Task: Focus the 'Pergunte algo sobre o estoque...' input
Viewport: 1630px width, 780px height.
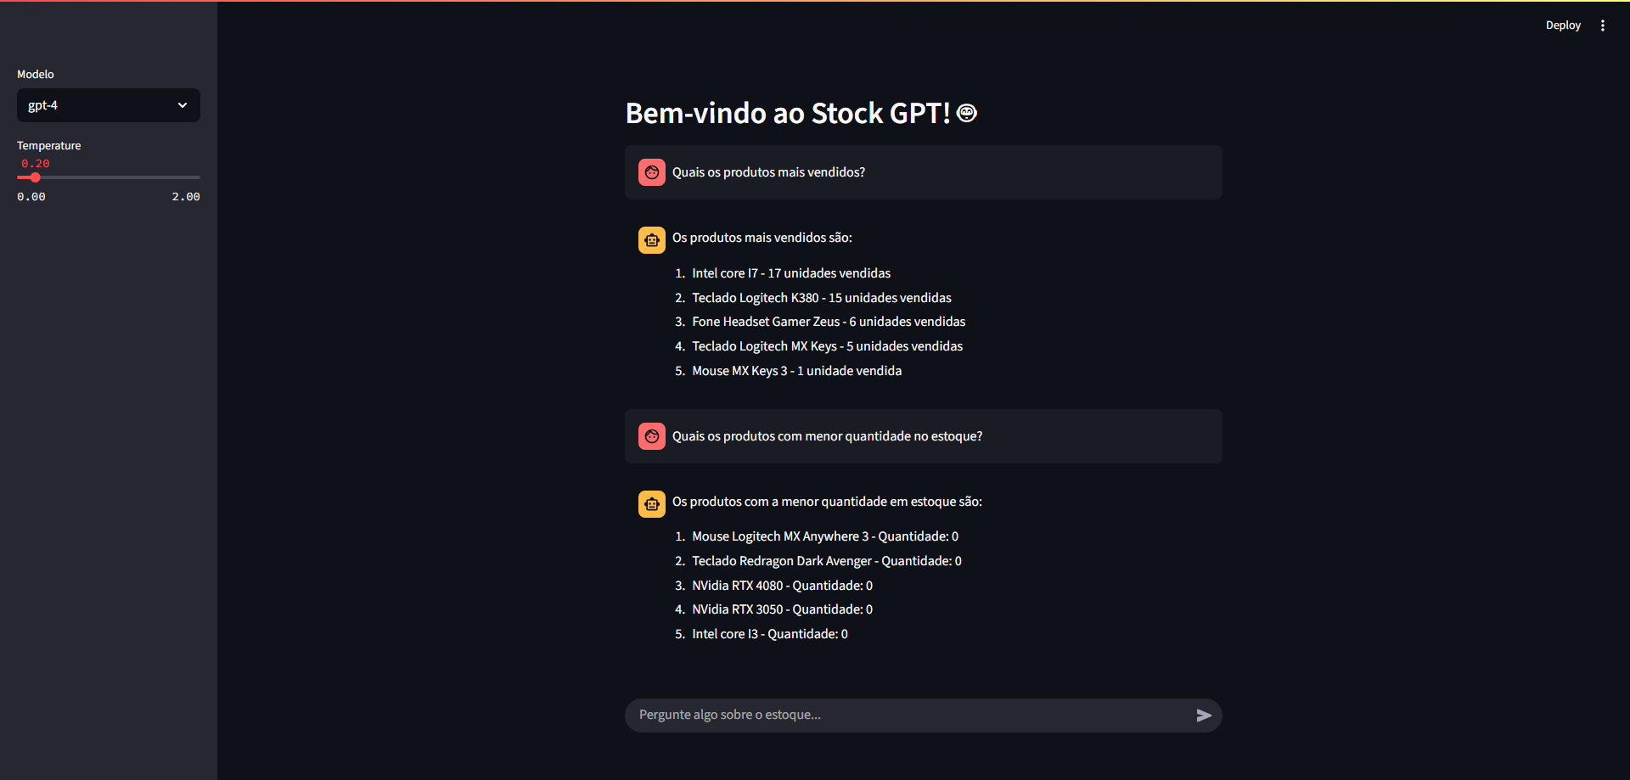Action: [x=908, y=715]
